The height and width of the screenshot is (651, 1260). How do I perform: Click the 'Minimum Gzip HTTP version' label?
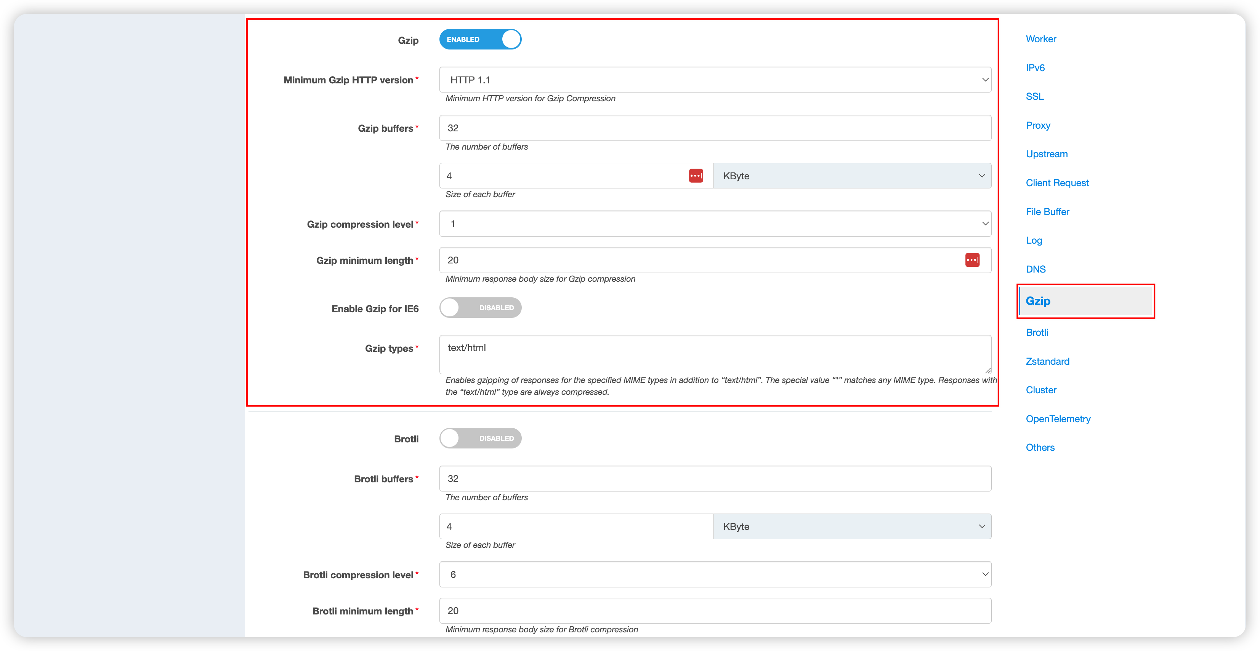pyautogui.click(x=348, y=80)
